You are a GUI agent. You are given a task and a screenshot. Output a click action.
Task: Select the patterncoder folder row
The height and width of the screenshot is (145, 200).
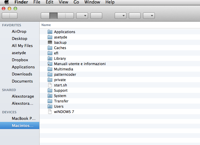click(x=120, y=75)
